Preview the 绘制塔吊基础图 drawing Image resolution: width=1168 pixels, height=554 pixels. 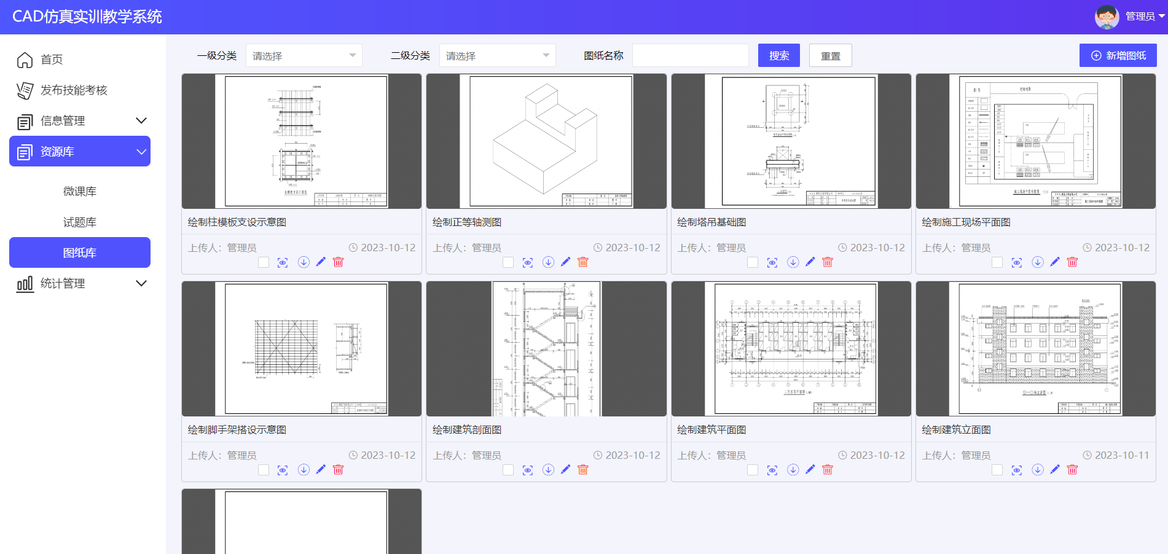tap(772, 262)
